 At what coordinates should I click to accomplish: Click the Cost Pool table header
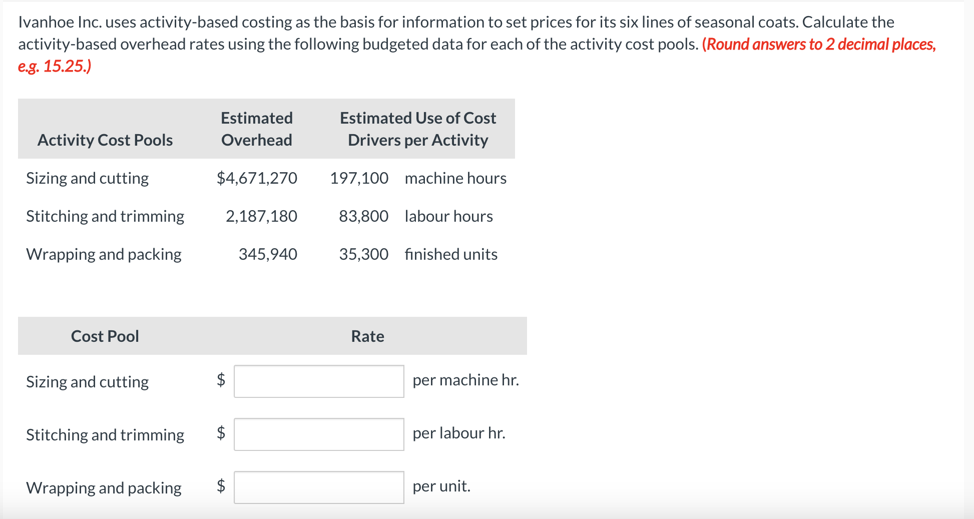tap(105, 336)
